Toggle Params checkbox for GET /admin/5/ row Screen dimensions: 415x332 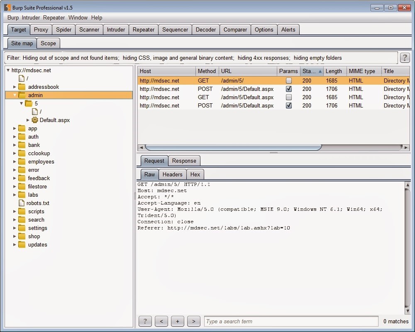pos(289,81)
